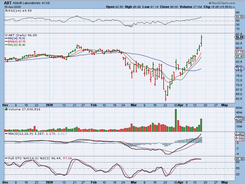Click the 69.59 RSI value tag
Screen dimensions: 245x184
tap(239, 17)
